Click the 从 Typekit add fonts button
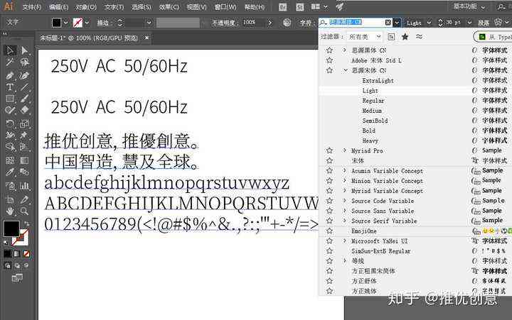This screenshot has width=512, height=320. [493, 37]
